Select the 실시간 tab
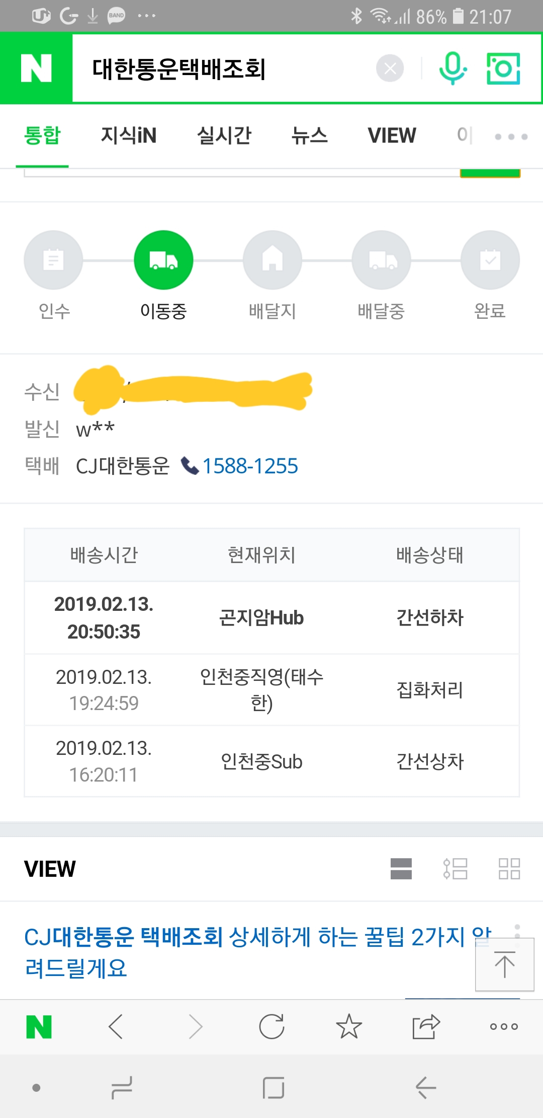 (x=224, y=135)
